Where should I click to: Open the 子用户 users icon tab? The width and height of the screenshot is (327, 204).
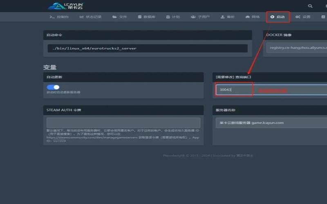(193, 17)
